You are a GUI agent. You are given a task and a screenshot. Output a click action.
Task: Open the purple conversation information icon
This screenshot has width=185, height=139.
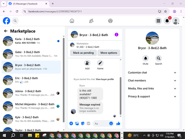(x=117, y=34)
